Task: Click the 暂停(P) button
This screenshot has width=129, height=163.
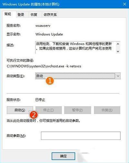Action: [x=77, y=110]
